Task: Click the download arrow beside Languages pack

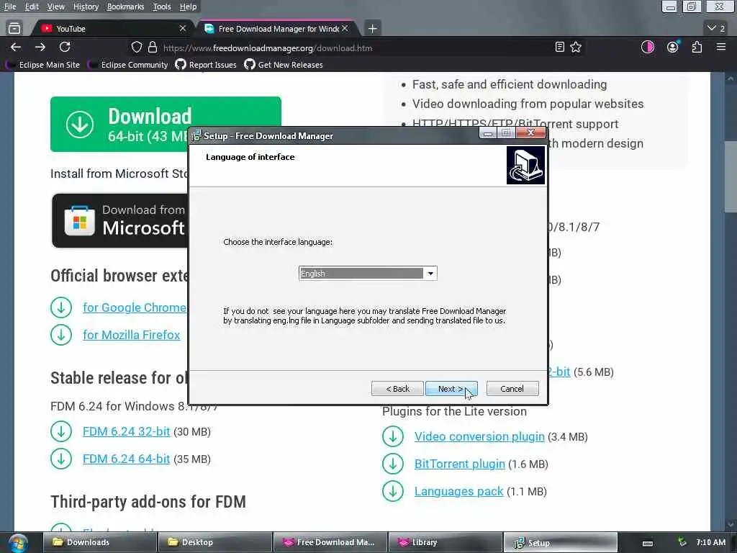Action: click(x=393, y=491)
